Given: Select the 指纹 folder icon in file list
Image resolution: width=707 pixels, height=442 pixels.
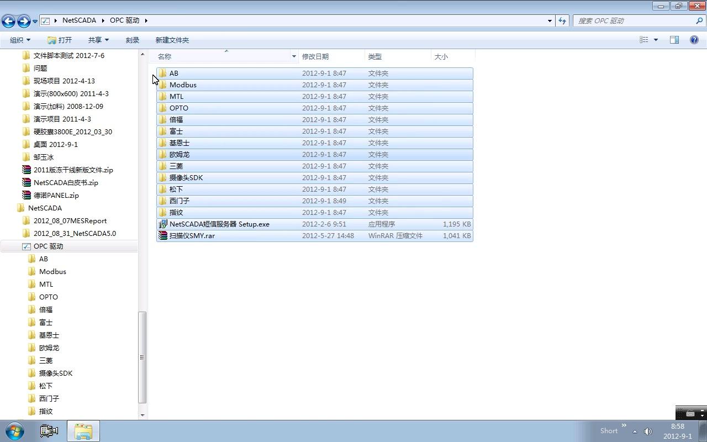Looking at the screenshot, I should (x=162, y=212).
